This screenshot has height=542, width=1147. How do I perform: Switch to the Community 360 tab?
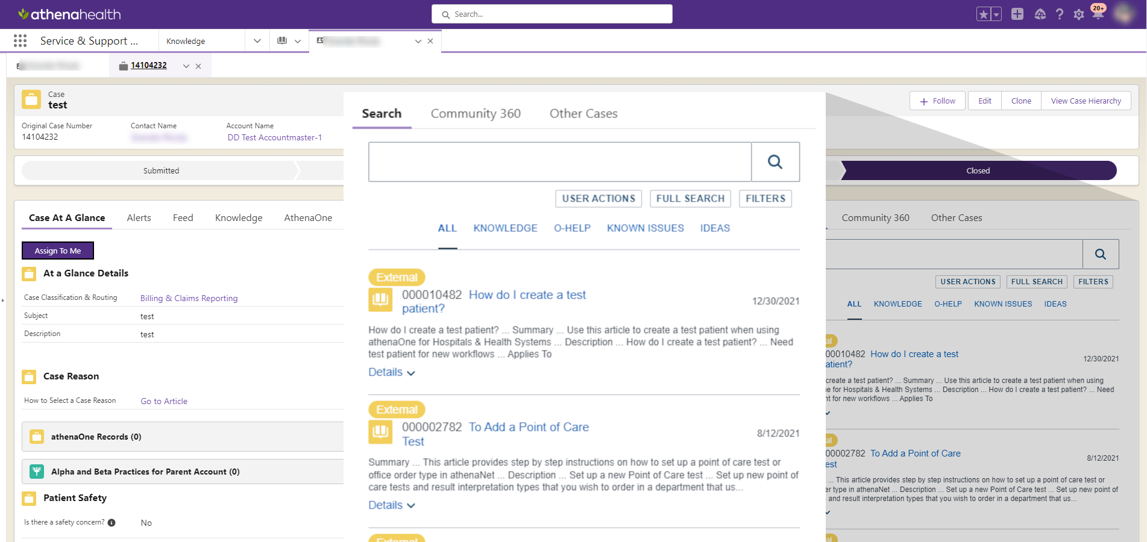coord(476,113)
